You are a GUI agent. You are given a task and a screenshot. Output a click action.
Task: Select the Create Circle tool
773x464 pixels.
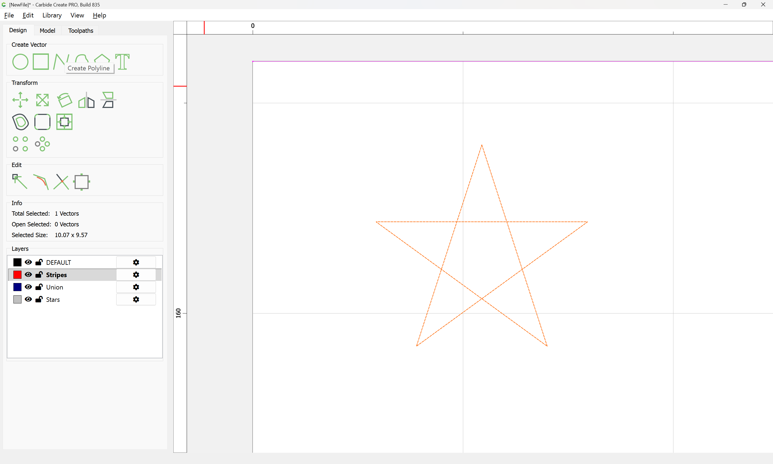pyautogui.click(x=20, y=61)
